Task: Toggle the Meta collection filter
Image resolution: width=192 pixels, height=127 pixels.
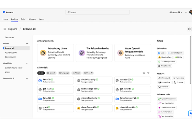Action: click(161, 53)
